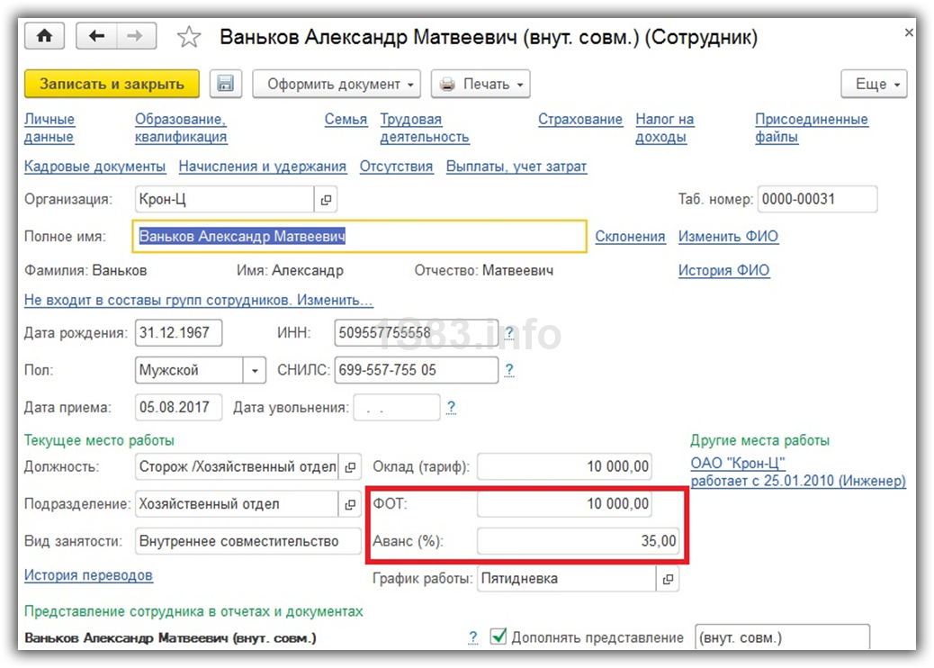Click the Изменить ФИО link
Viewport: 934px width, 668px height.
[728, 237]
